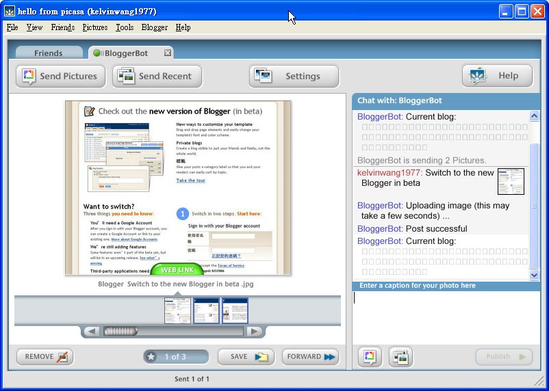
Task: Click the "Sent 1 of 1" status text
Action: [x=192, y=379]
